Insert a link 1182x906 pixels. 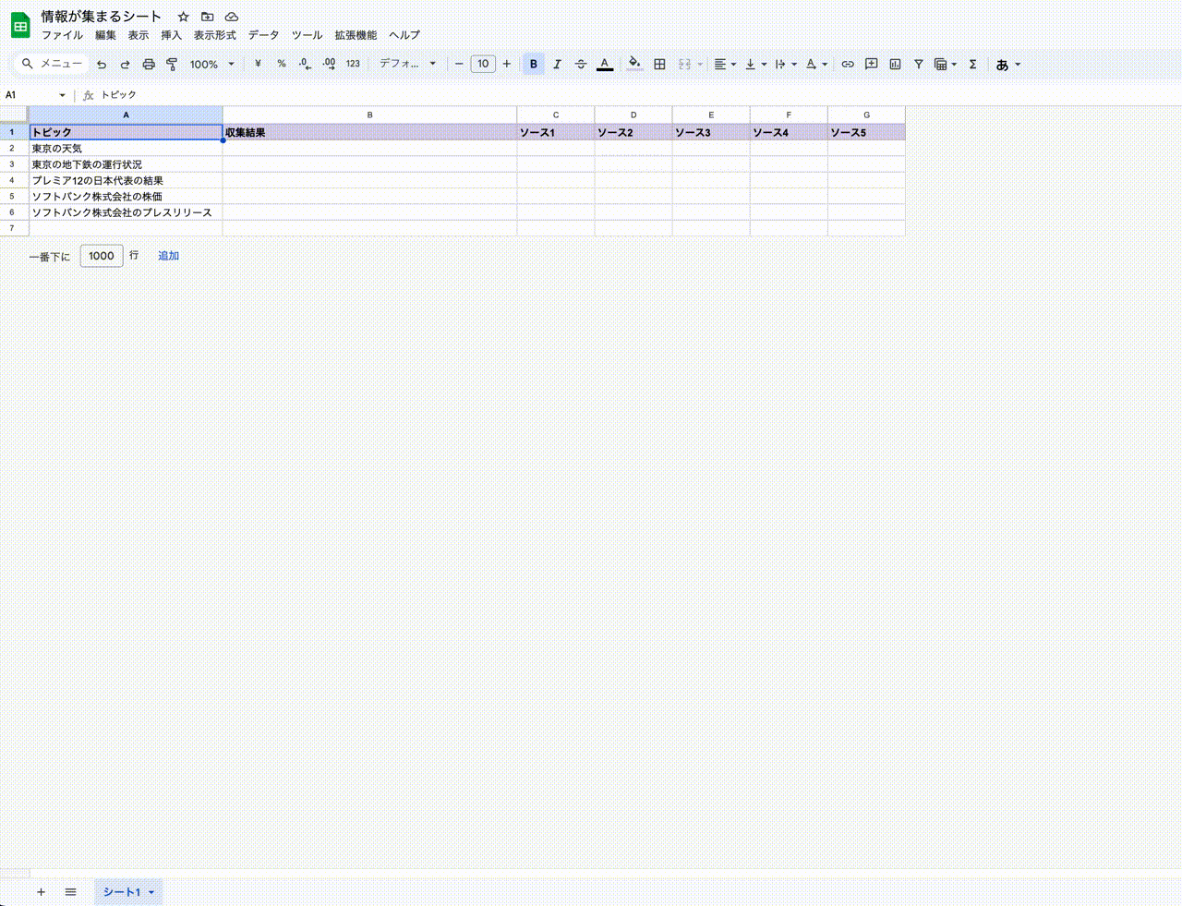point(847,65)
